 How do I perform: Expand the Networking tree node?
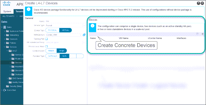coord(5,35)
